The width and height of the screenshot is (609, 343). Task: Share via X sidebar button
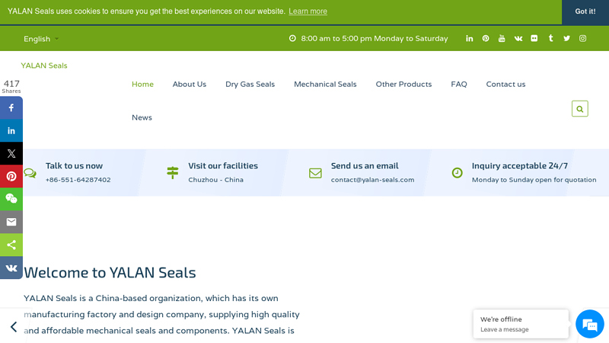[x=11, y=153]
